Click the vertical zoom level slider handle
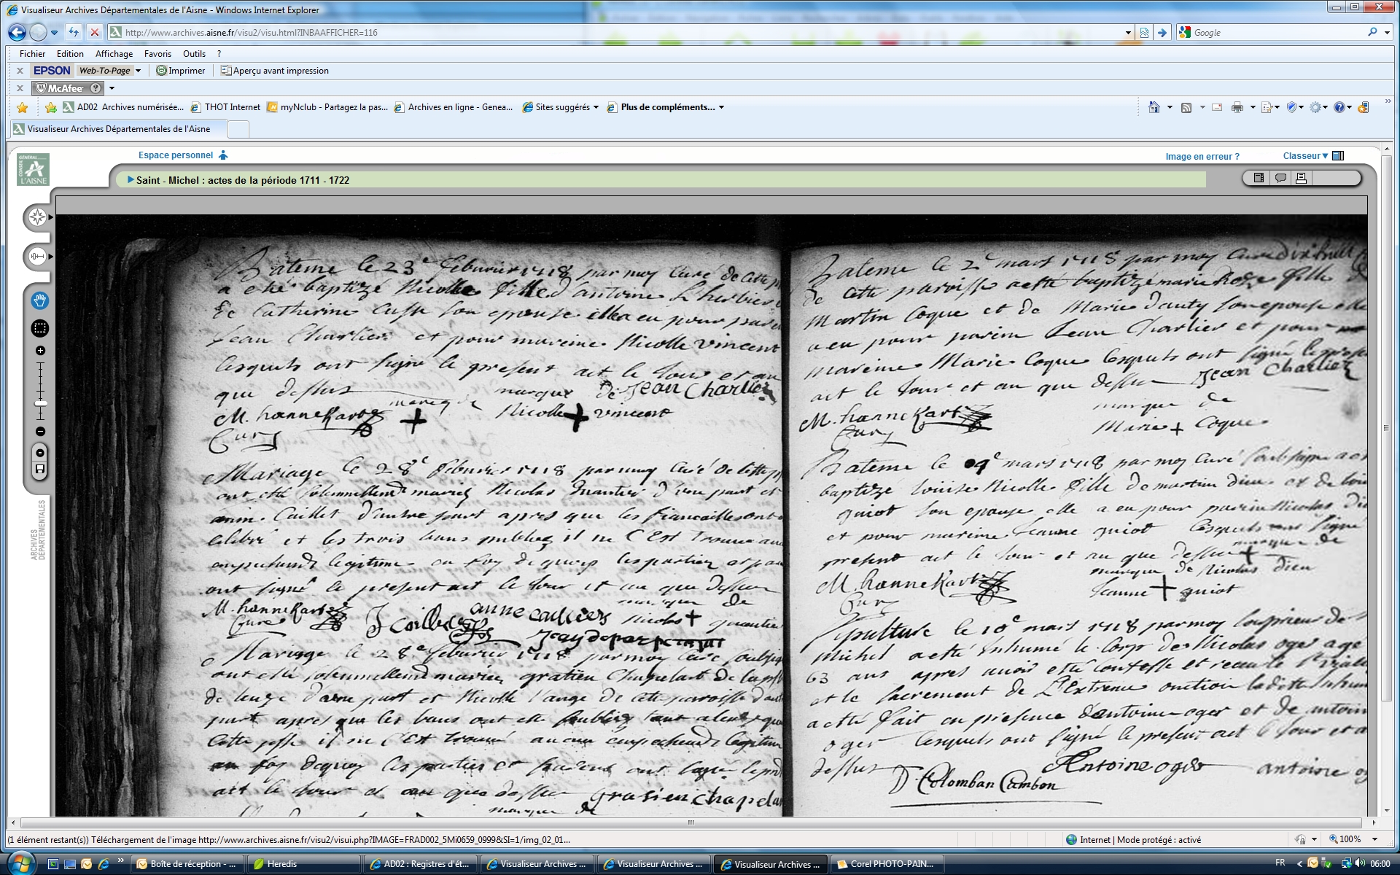This screenshot has width=1400, height=875. click(41, 403)
